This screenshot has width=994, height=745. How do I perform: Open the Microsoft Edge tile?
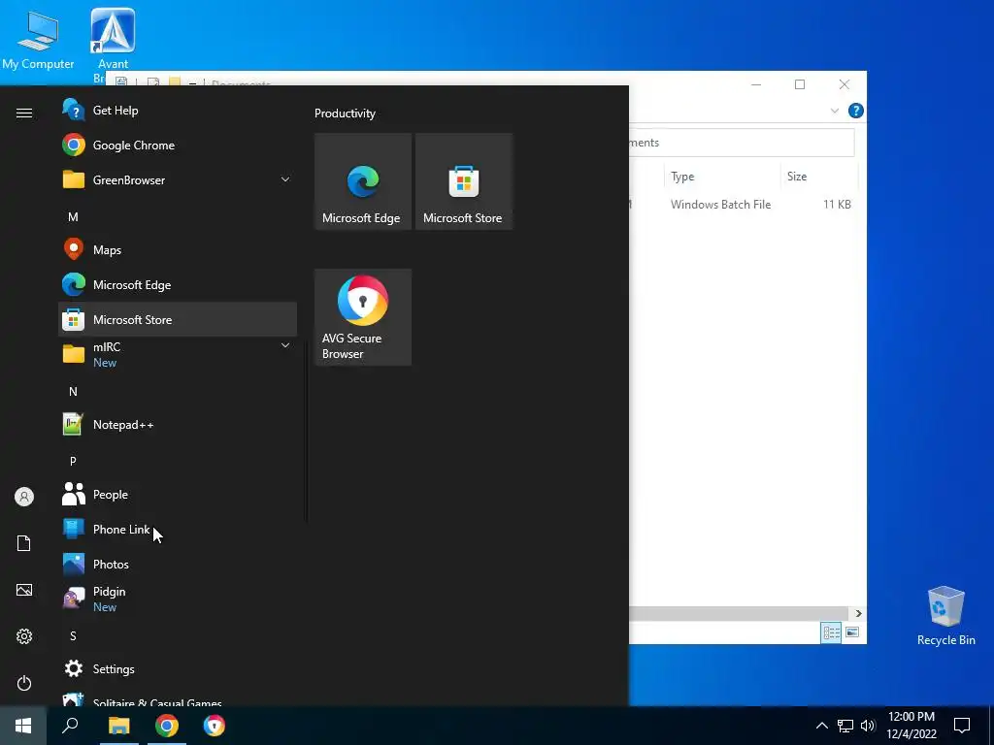[x=363, y=181]
